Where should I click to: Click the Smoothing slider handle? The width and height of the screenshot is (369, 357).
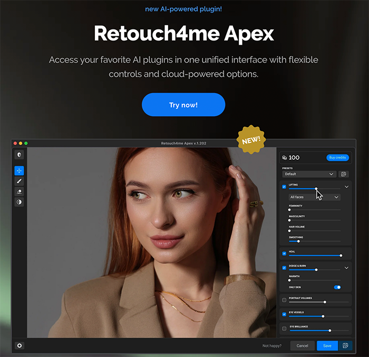pyautogui.click(x=298, y=241)
